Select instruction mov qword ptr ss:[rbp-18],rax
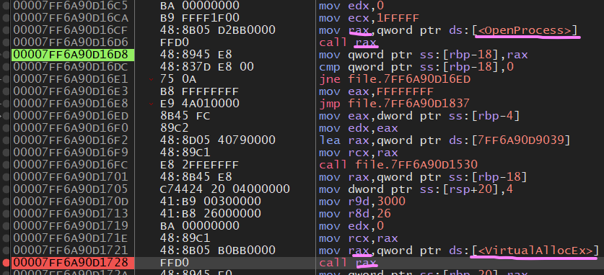 [424, 55]
